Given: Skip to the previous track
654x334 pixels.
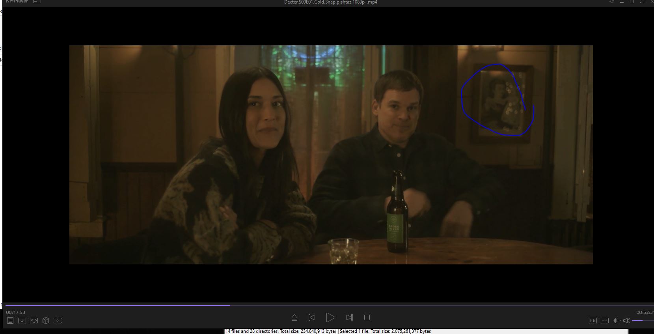Looking at the screenshot, I should (312, 317).
